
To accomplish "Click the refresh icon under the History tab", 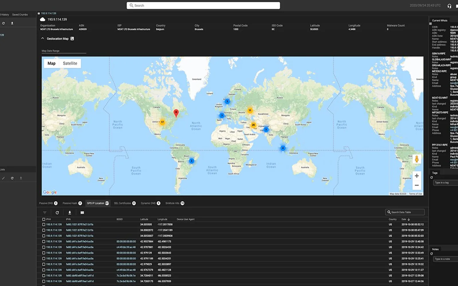I will (3, 23).
